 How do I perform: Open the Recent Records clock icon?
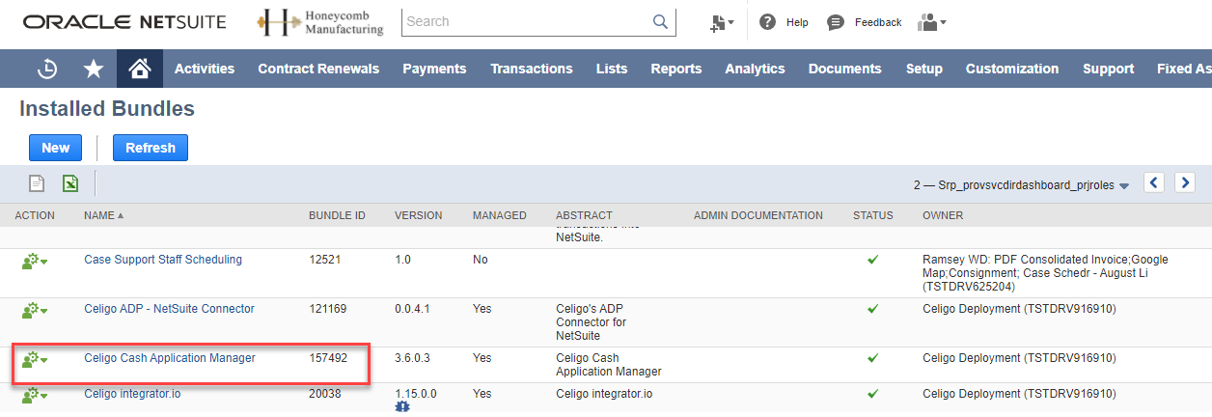[47, 69]
